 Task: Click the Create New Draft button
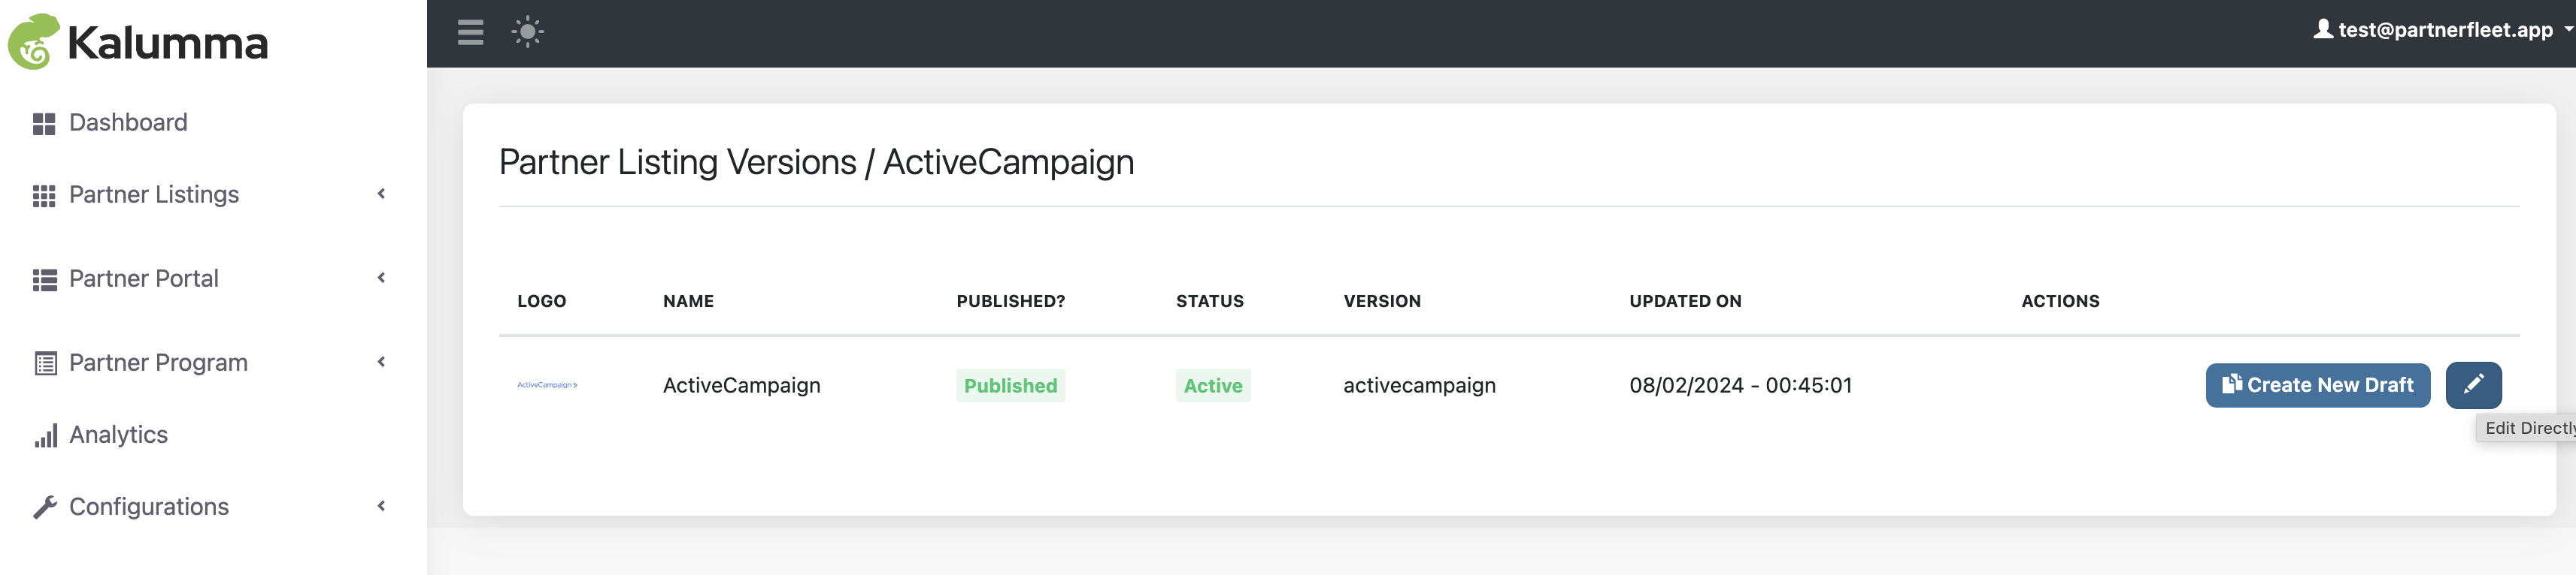(2317, 385)
